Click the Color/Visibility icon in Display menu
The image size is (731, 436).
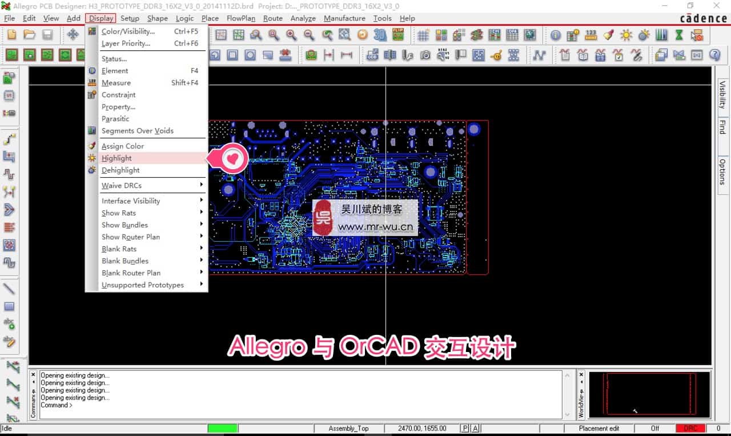point(92,31)
